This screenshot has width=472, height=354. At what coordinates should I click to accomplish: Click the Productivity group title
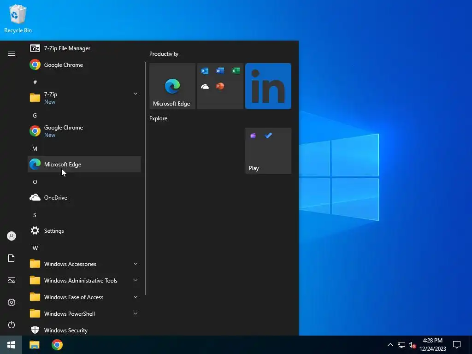click(x=164, y=54)
